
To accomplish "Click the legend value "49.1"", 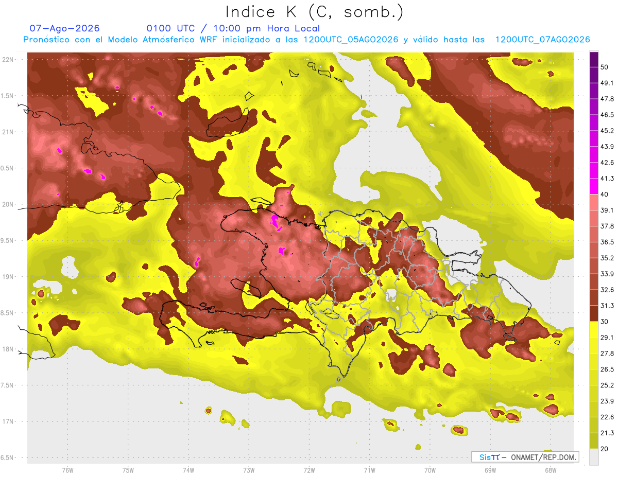I will [x=607, y=83].
